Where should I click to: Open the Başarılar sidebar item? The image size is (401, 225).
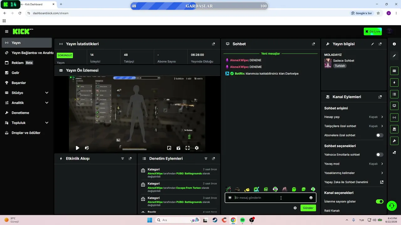pos(27,83)
